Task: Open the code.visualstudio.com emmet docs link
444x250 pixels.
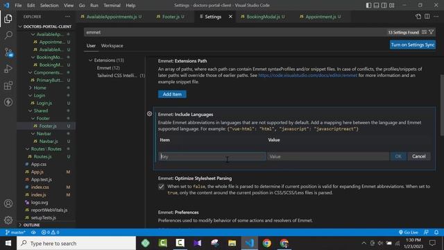Action: click(308, 76)
